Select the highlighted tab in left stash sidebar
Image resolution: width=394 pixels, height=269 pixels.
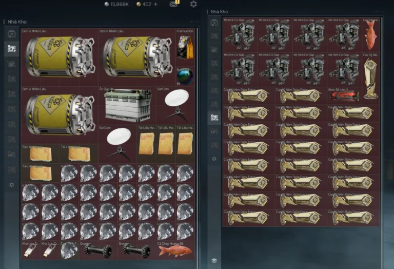tap(12, 49)
